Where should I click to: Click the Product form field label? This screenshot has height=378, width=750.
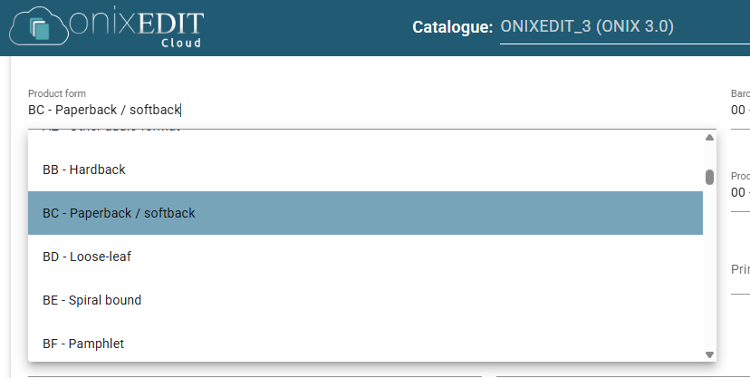[x=57, y=93]
